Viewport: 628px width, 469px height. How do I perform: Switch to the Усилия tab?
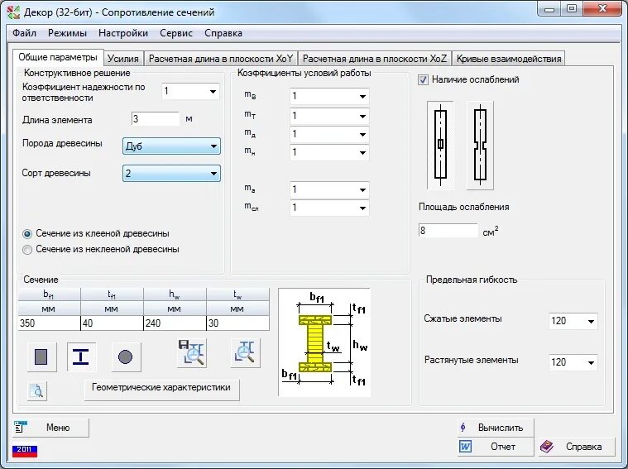pos(123,59)
